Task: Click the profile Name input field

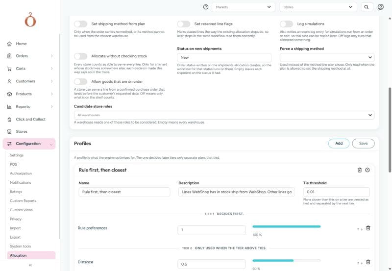Action: [124, 192]
